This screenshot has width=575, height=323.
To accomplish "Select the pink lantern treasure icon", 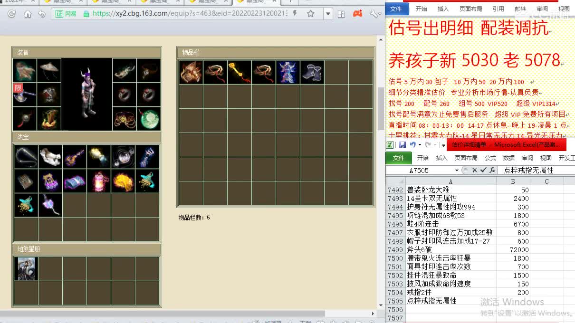I will pyautogui.click(x=99, y=181).
